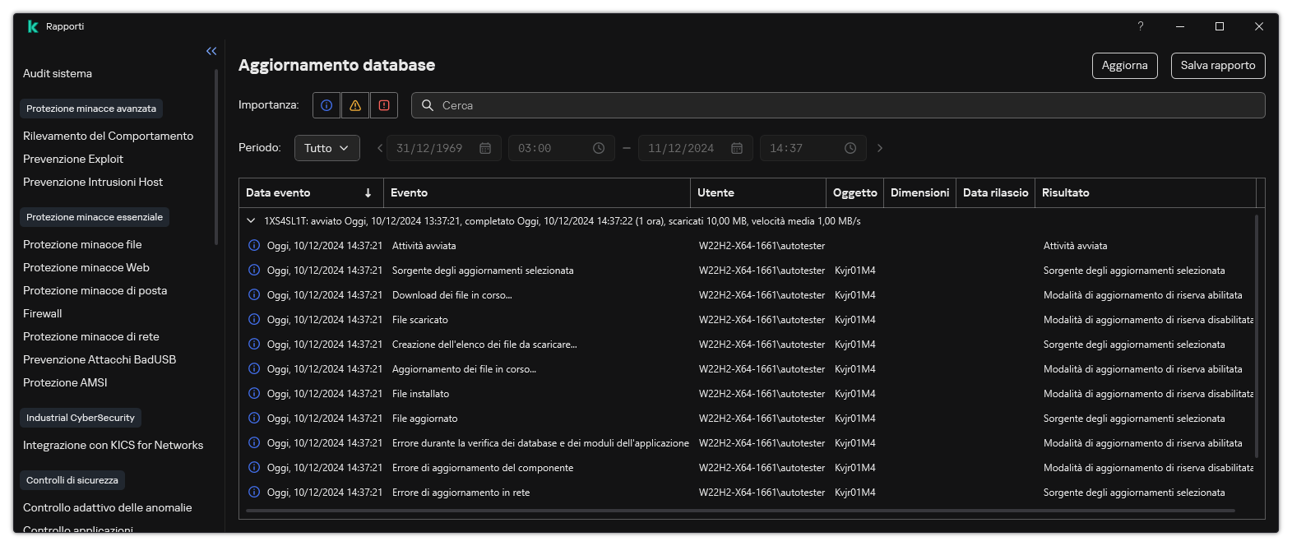Toggle the warning importance filter

click(x=355, y=105)
